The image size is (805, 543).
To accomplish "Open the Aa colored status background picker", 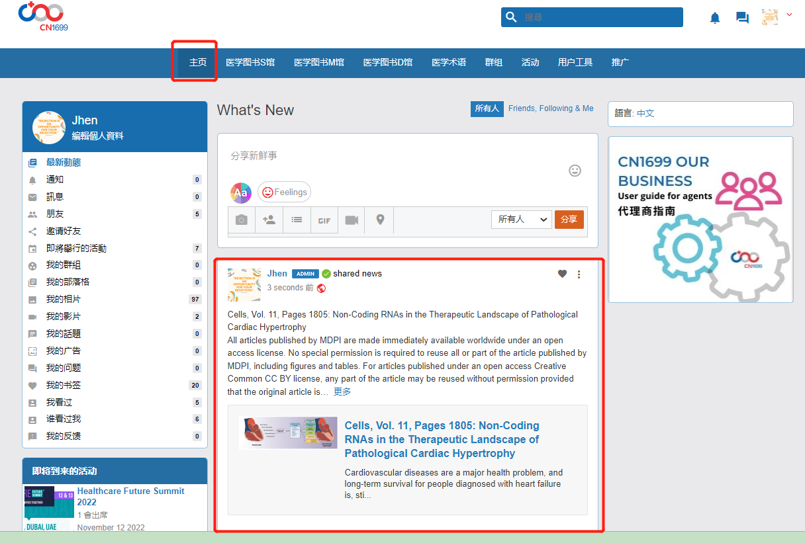I will 241,192.
